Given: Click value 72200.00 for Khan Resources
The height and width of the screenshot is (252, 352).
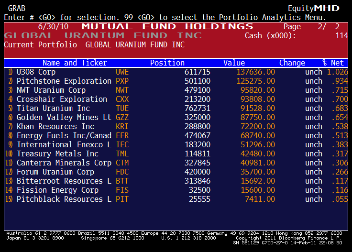Looking at the screenshot, I should tap(258, 127).
